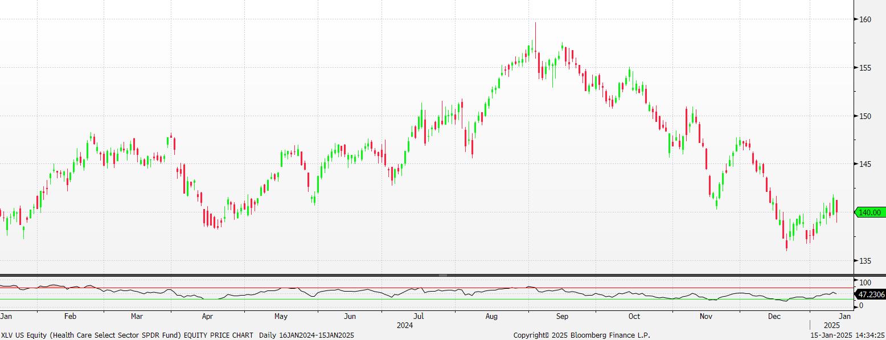Click the 47.2306 RSI value tag

tap(870, 294)
